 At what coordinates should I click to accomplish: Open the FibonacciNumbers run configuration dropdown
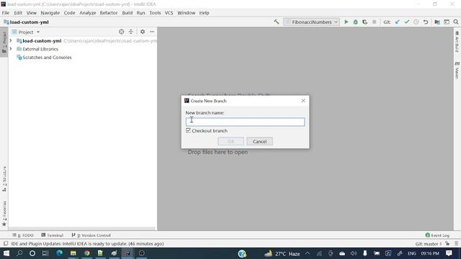tap(311, 22)
